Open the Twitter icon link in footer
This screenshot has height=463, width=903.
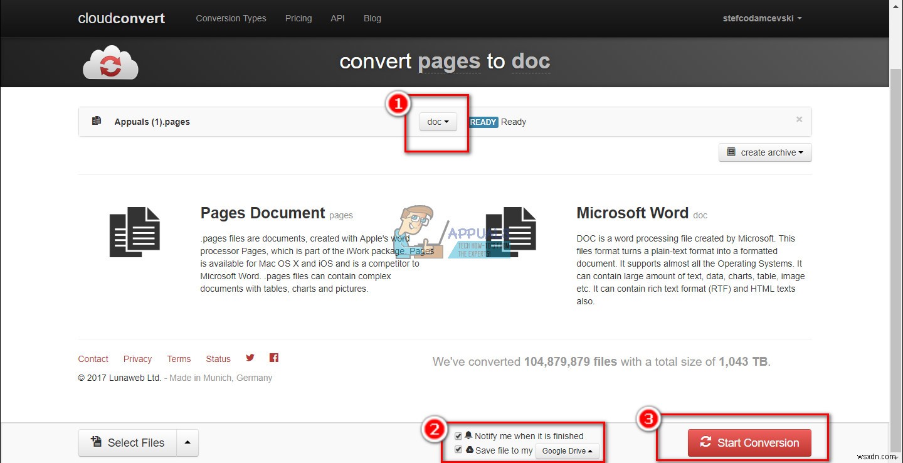coord(250,358)
